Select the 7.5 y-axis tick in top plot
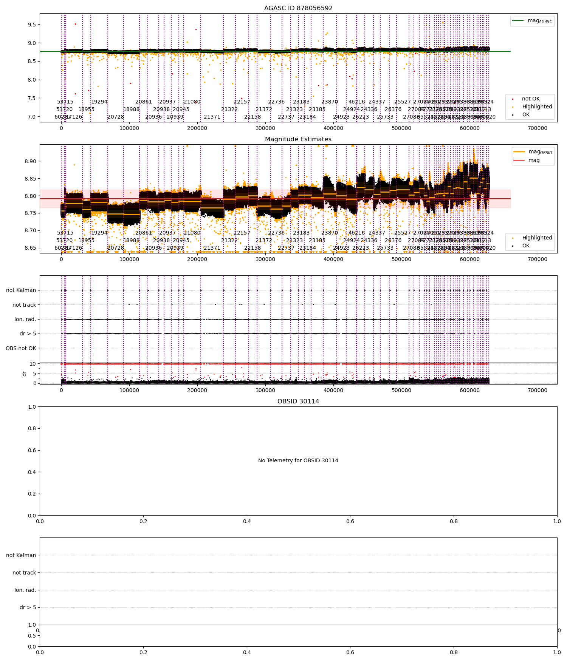 (32, 98)
